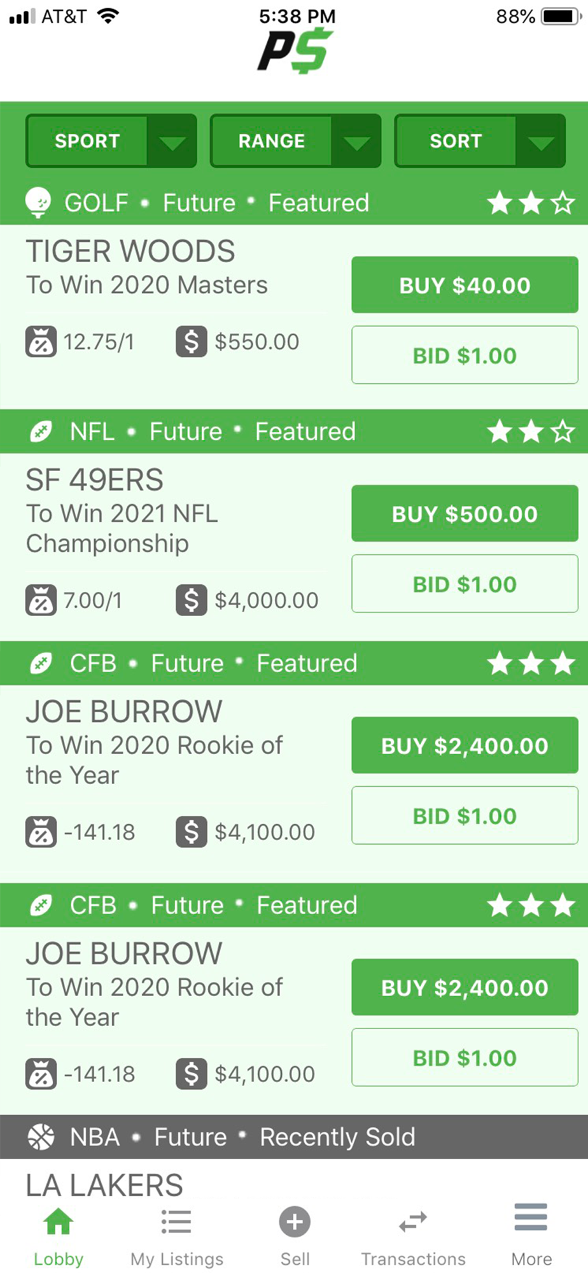Expand the RANGE dropdown
The height and width of the screenshot is (1273, 588).
pos(295,141)
